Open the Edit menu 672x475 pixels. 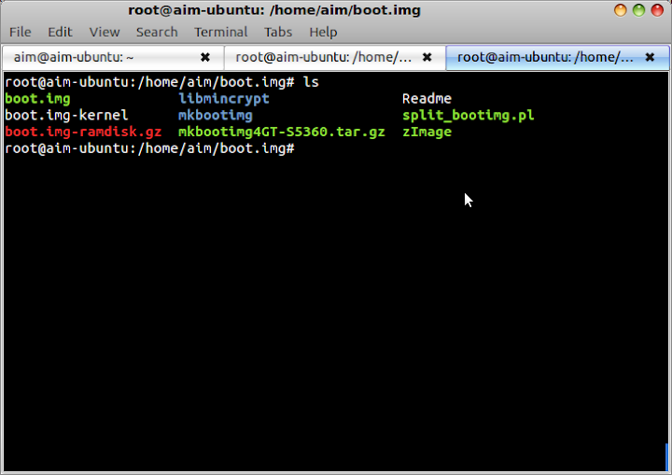click(60, 32)
